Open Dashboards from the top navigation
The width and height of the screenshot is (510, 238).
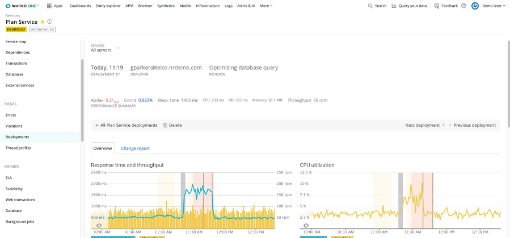(81, 6)
